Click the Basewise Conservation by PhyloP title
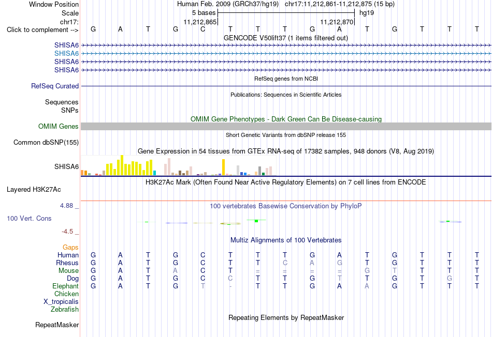Image resolution: width=492 pixels, height=337 pixels. tap(285, 206)
